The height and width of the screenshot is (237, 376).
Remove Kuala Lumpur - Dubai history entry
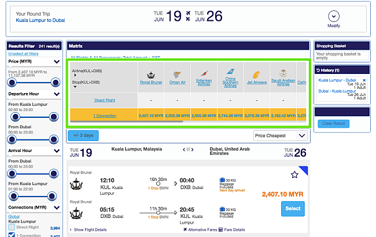[364, 80]
